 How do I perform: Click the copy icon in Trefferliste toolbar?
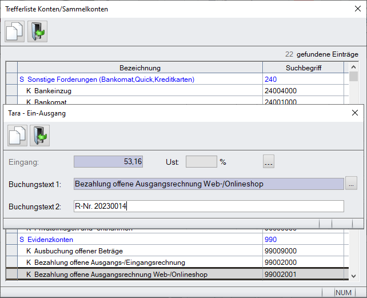[x=15, y=31]
